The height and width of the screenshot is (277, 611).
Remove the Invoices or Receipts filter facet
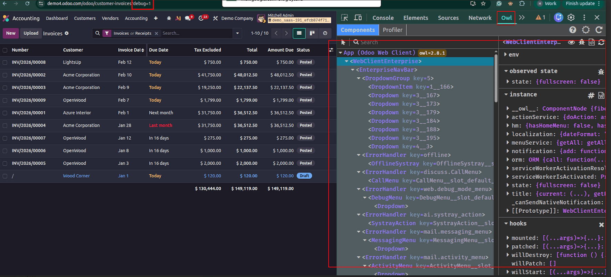(x=156, y=33)
